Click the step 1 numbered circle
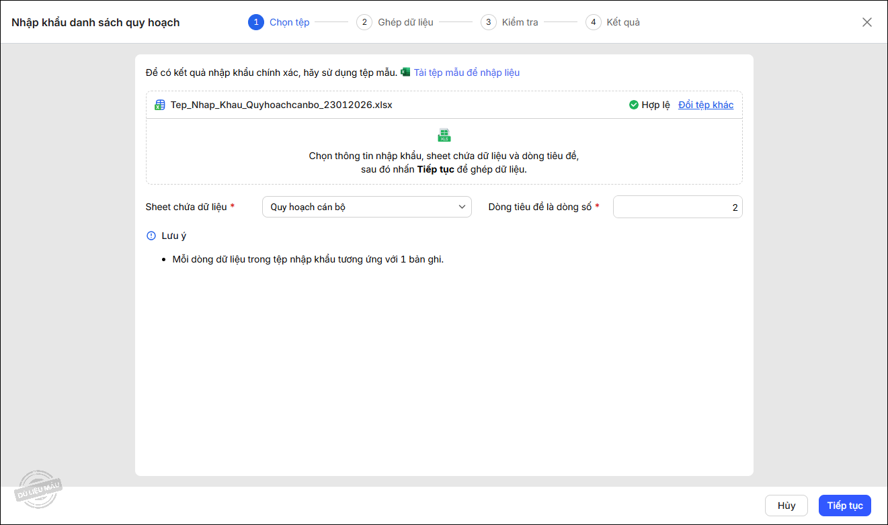Image resolution: width=888 pixels, height=525 pixels. (x=255, y=22)
